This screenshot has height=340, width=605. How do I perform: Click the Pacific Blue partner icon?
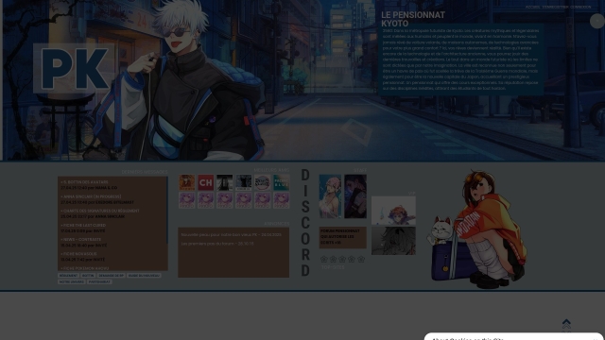click(x=282, y=182)
